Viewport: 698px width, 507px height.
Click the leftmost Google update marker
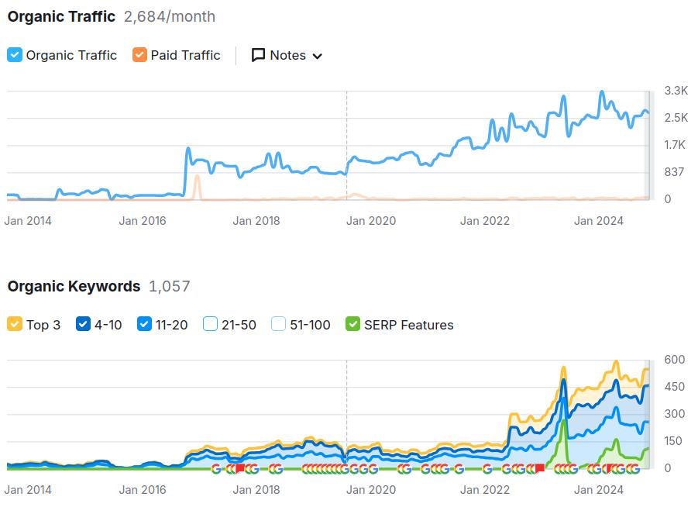215,469
